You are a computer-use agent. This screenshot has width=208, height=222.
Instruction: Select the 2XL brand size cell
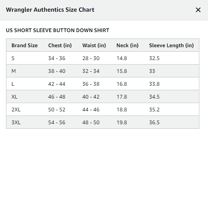(16, 109)
